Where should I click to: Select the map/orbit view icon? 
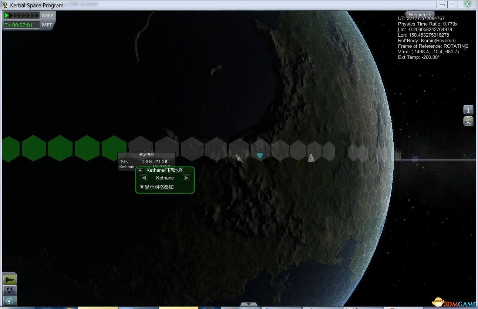click(x=10, y=300)
